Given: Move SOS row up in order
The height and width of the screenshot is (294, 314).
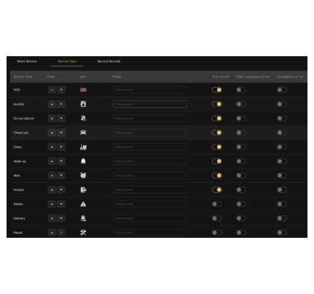Looking at the screenshot, I should coord(52,90).
